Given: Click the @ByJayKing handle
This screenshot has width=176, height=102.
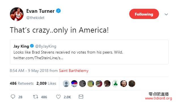Looking at the screenshot, I should (46, 46).
